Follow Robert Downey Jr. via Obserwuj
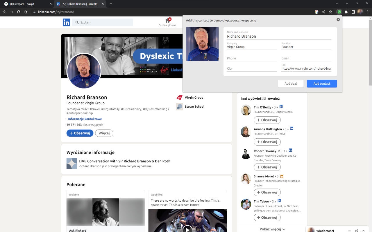Screen dimensions: 372x232 pos(267,167)
